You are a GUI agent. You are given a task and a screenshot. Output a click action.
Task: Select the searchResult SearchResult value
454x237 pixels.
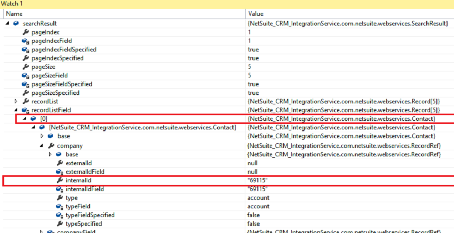click(x=348, y=24)
